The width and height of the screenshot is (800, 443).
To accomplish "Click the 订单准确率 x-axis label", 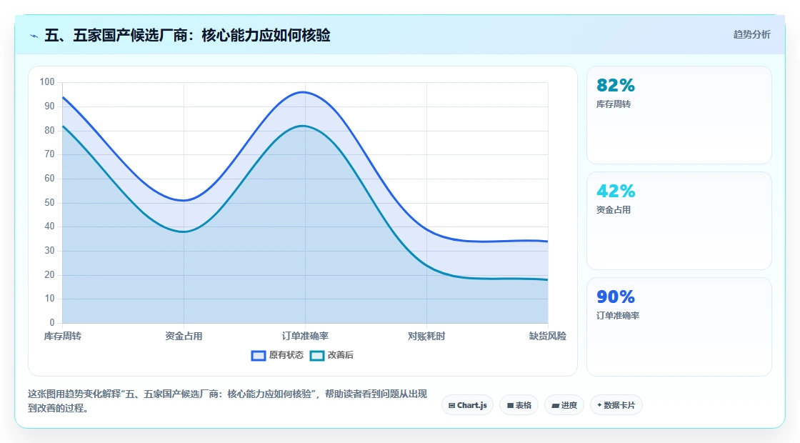I will click(x=305, y=337).
